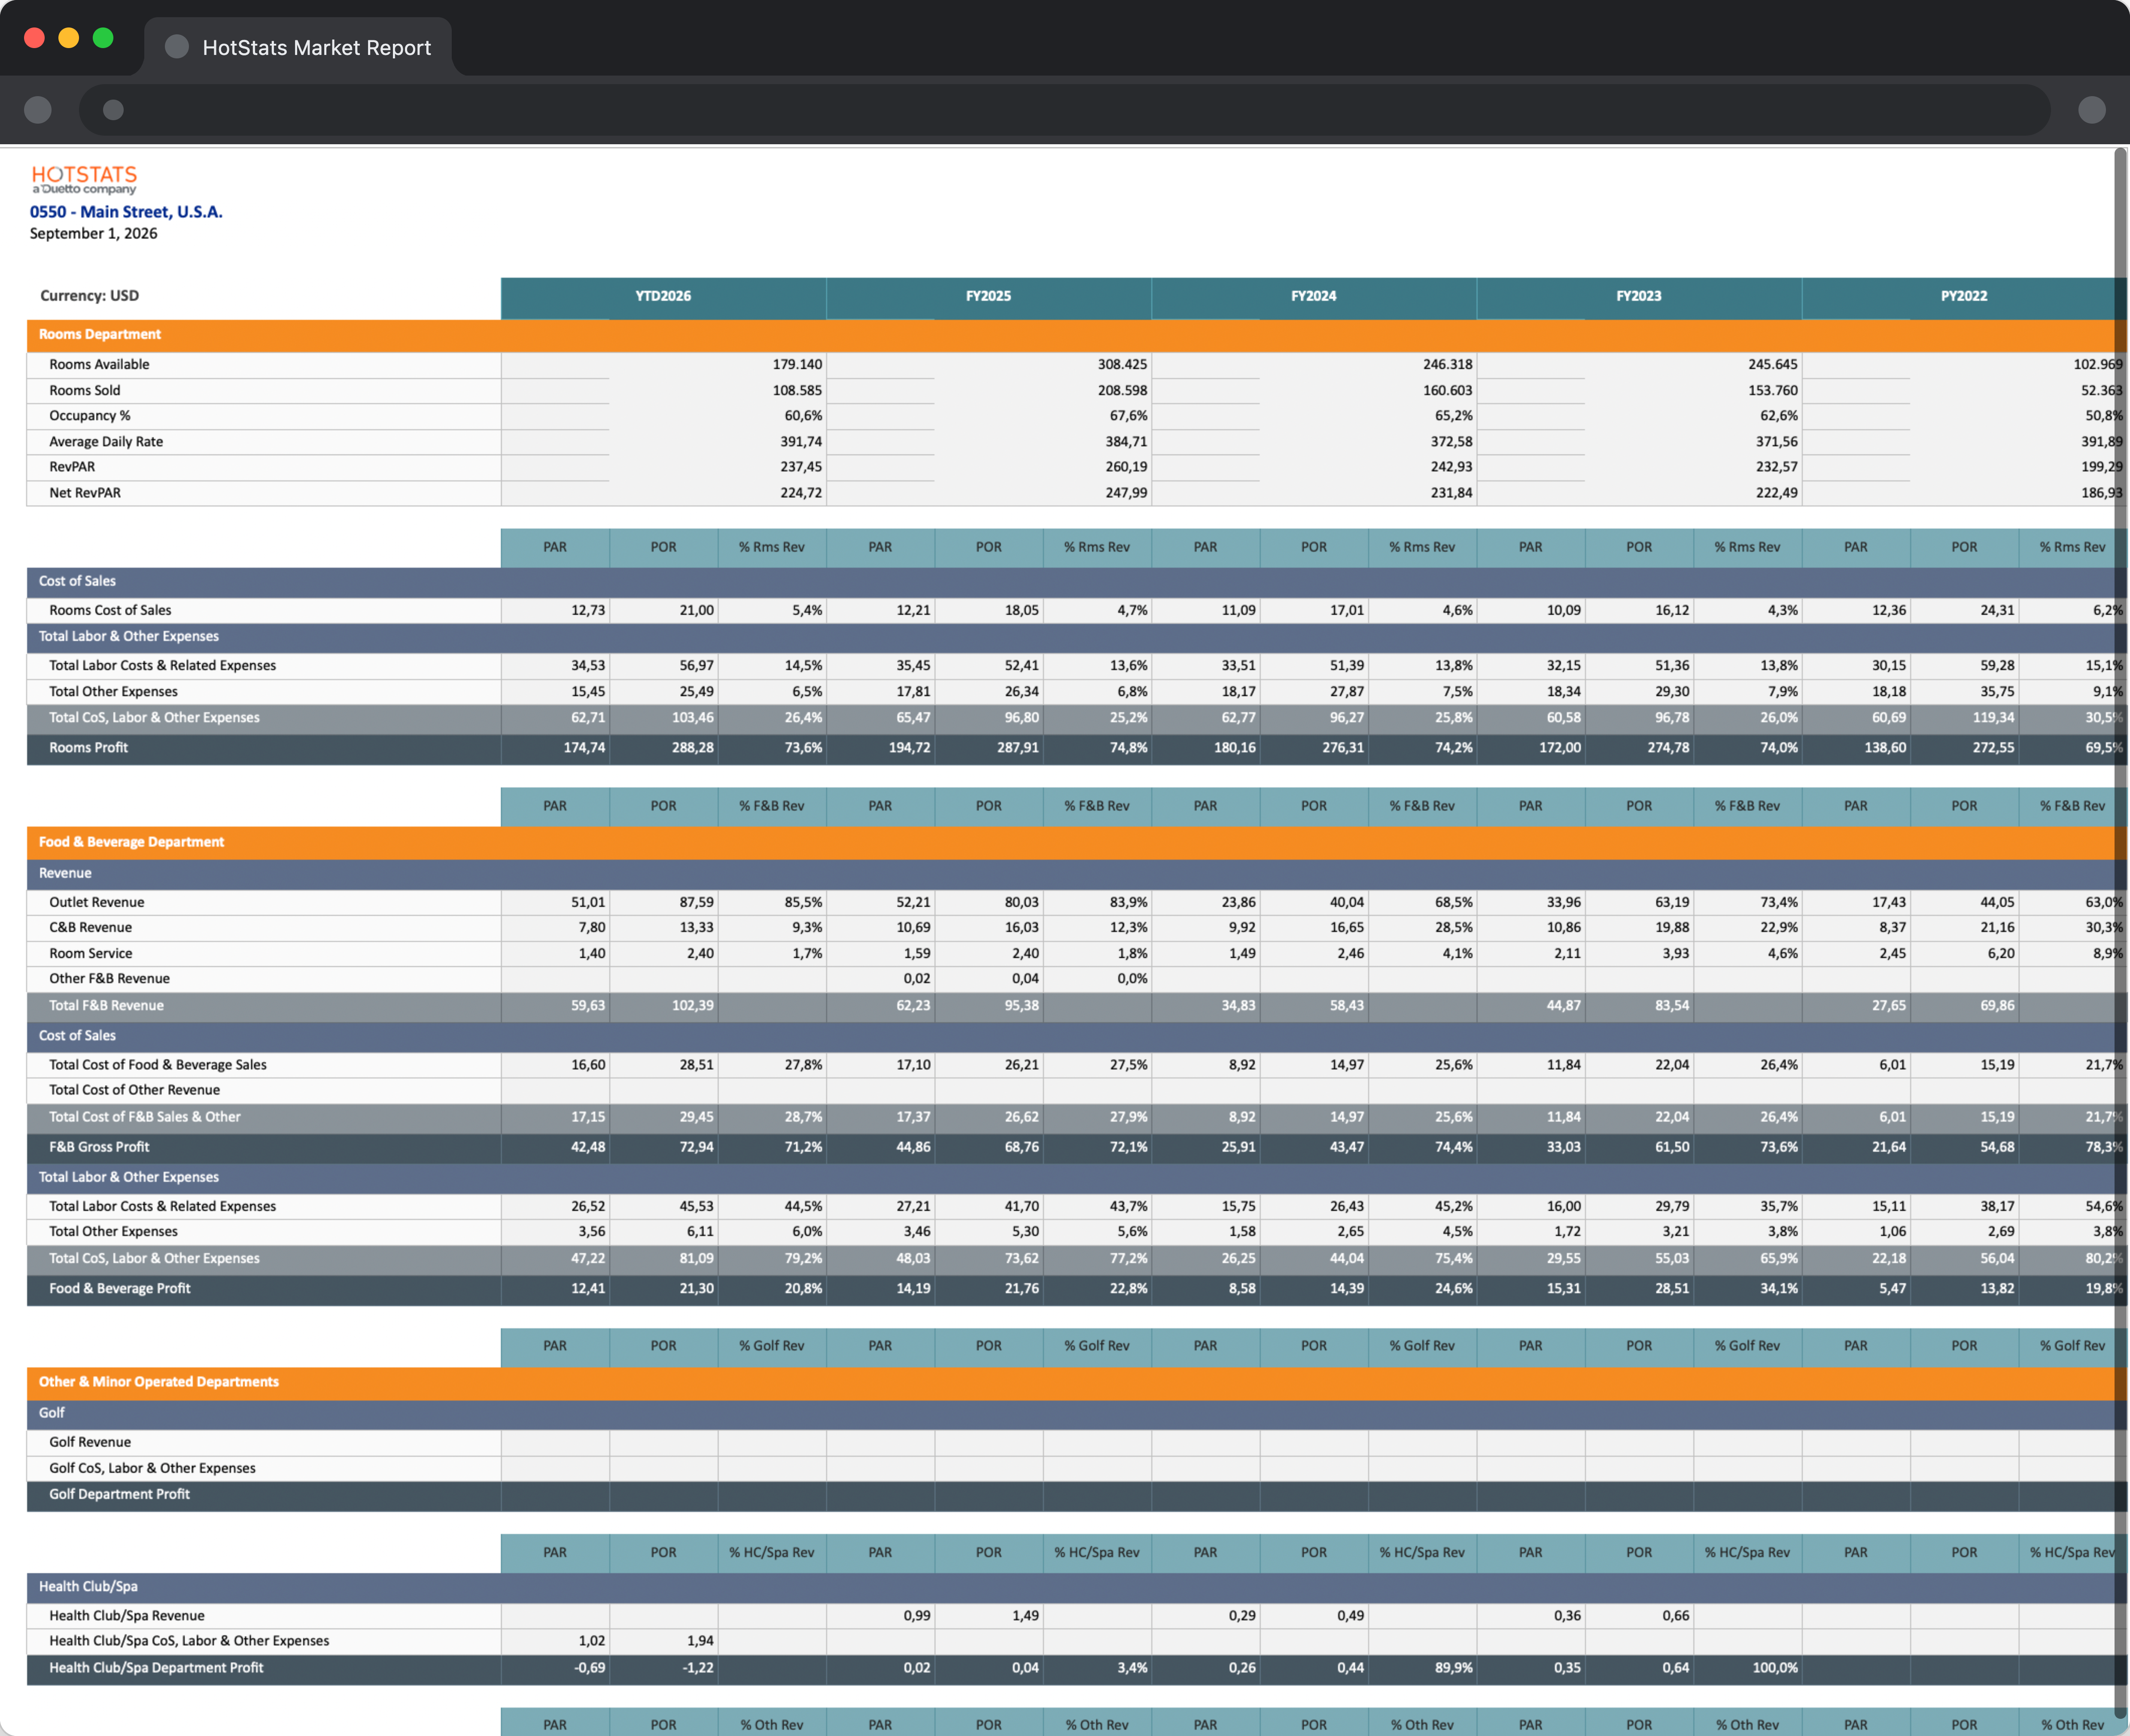
Task: Click the Net RevPAR row label
Action: click(85, 493)
